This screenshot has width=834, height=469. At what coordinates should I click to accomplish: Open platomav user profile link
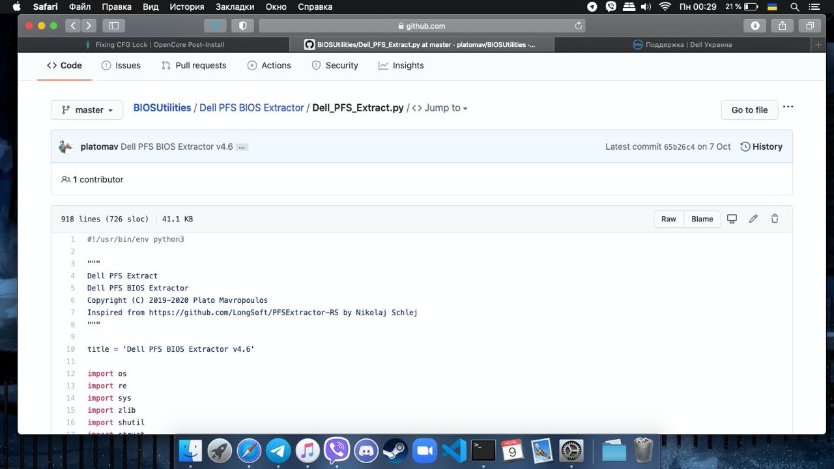(99, 147)
